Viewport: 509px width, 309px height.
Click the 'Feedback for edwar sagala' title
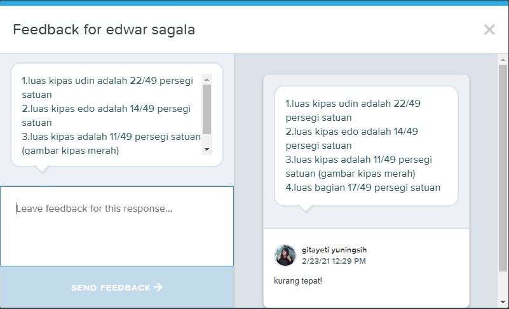click(104, 30)
